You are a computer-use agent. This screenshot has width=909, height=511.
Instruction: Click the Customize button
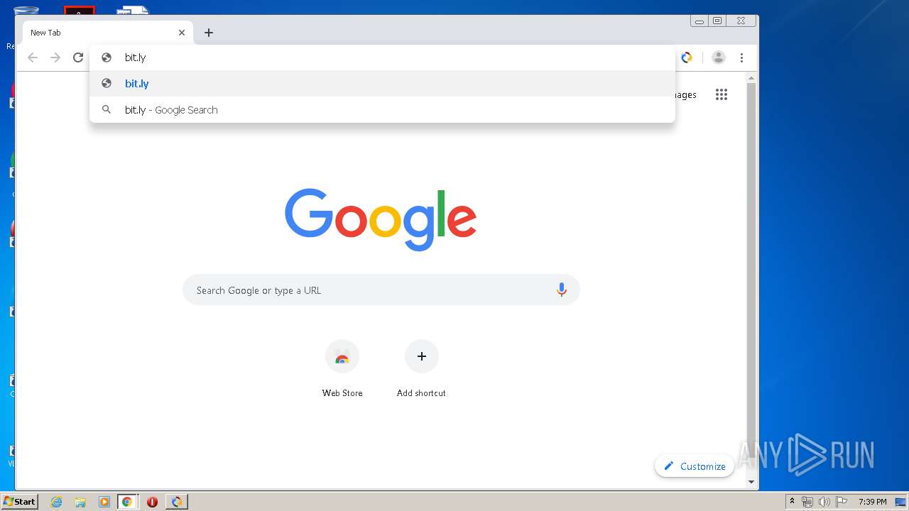click(695, 466)
